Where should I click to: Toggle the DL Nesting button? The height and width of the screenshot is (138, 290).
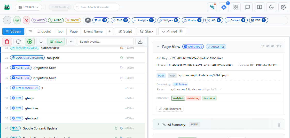(x=60, y=7)
